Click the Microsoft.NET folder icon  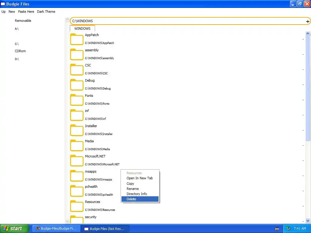[x=77, y=160]
